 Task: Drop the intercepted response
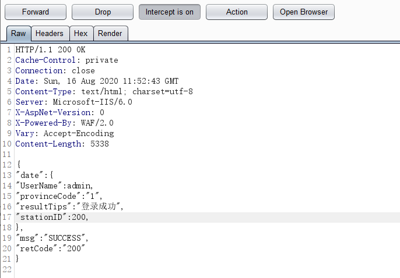tap(103, 12)
